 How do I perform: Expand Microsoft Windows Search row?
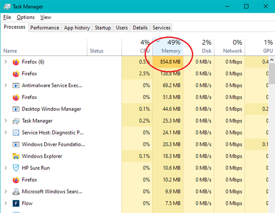pos(6,191)
